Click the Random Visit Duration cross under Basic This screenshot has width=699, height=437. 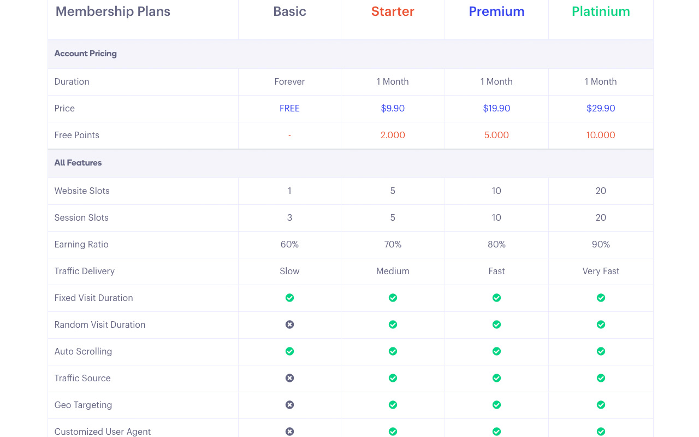coord(289,324)
